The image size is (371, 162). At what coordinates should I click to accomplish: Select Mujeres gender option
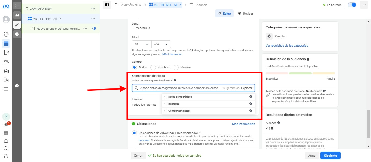[x=176, y=67]
